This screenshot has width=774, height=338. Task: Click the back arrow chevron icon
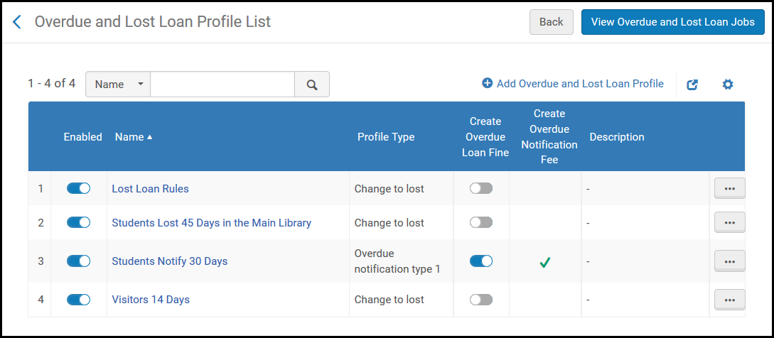[x=18, y=22]
